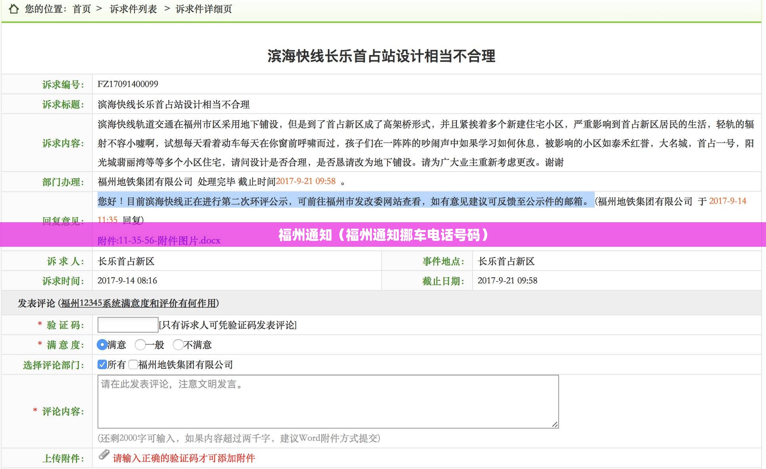Go to 首页 in breadcrumb
Screen dimensions: 766x469
click(x=82, y=9)
